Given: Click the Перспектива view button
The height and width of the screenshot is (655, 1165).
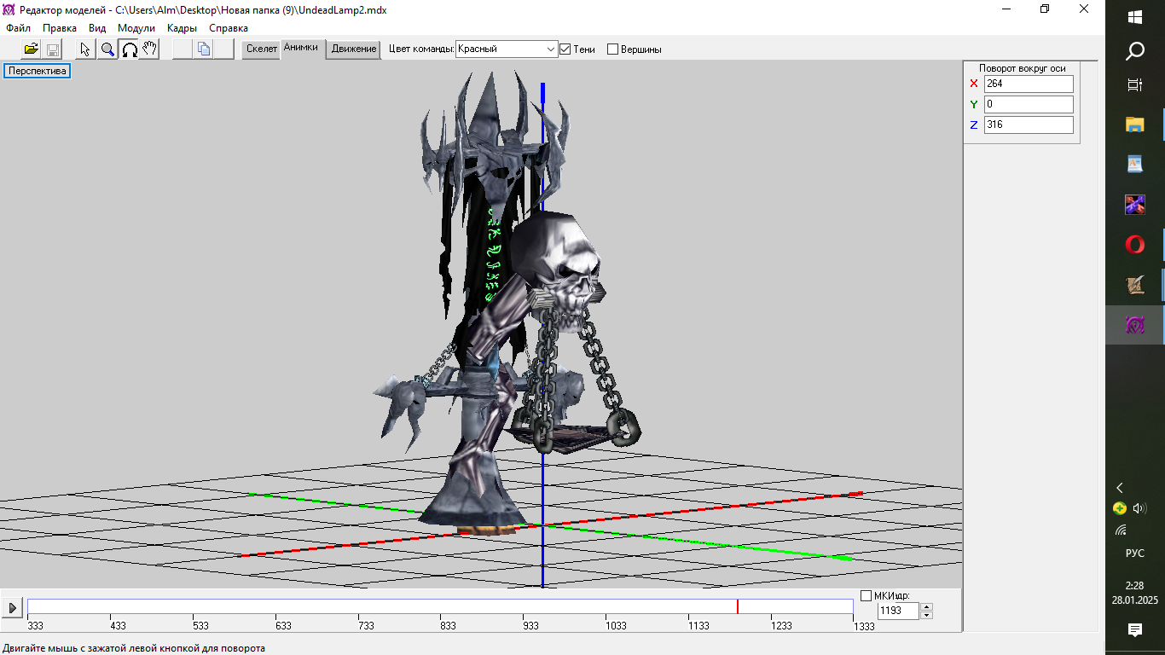Looking at the screenshot, I should pos(37,71).
